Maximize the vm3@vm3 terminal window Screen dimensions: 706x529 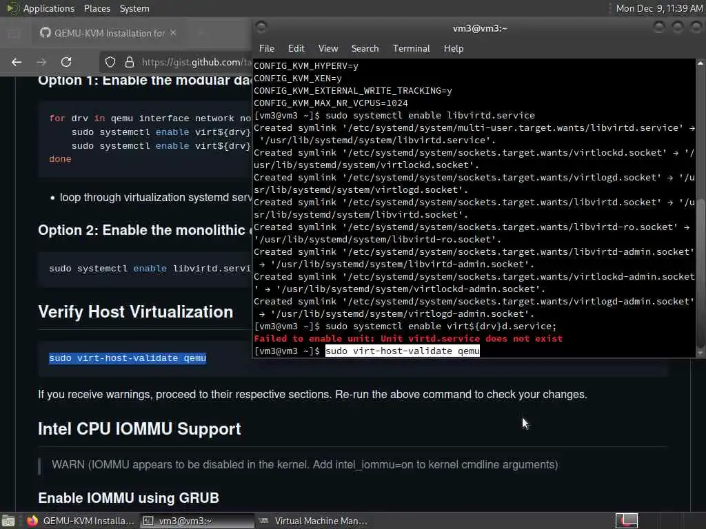pos(678,28)
